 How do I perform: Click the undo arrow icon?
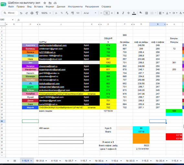(21, 13)
